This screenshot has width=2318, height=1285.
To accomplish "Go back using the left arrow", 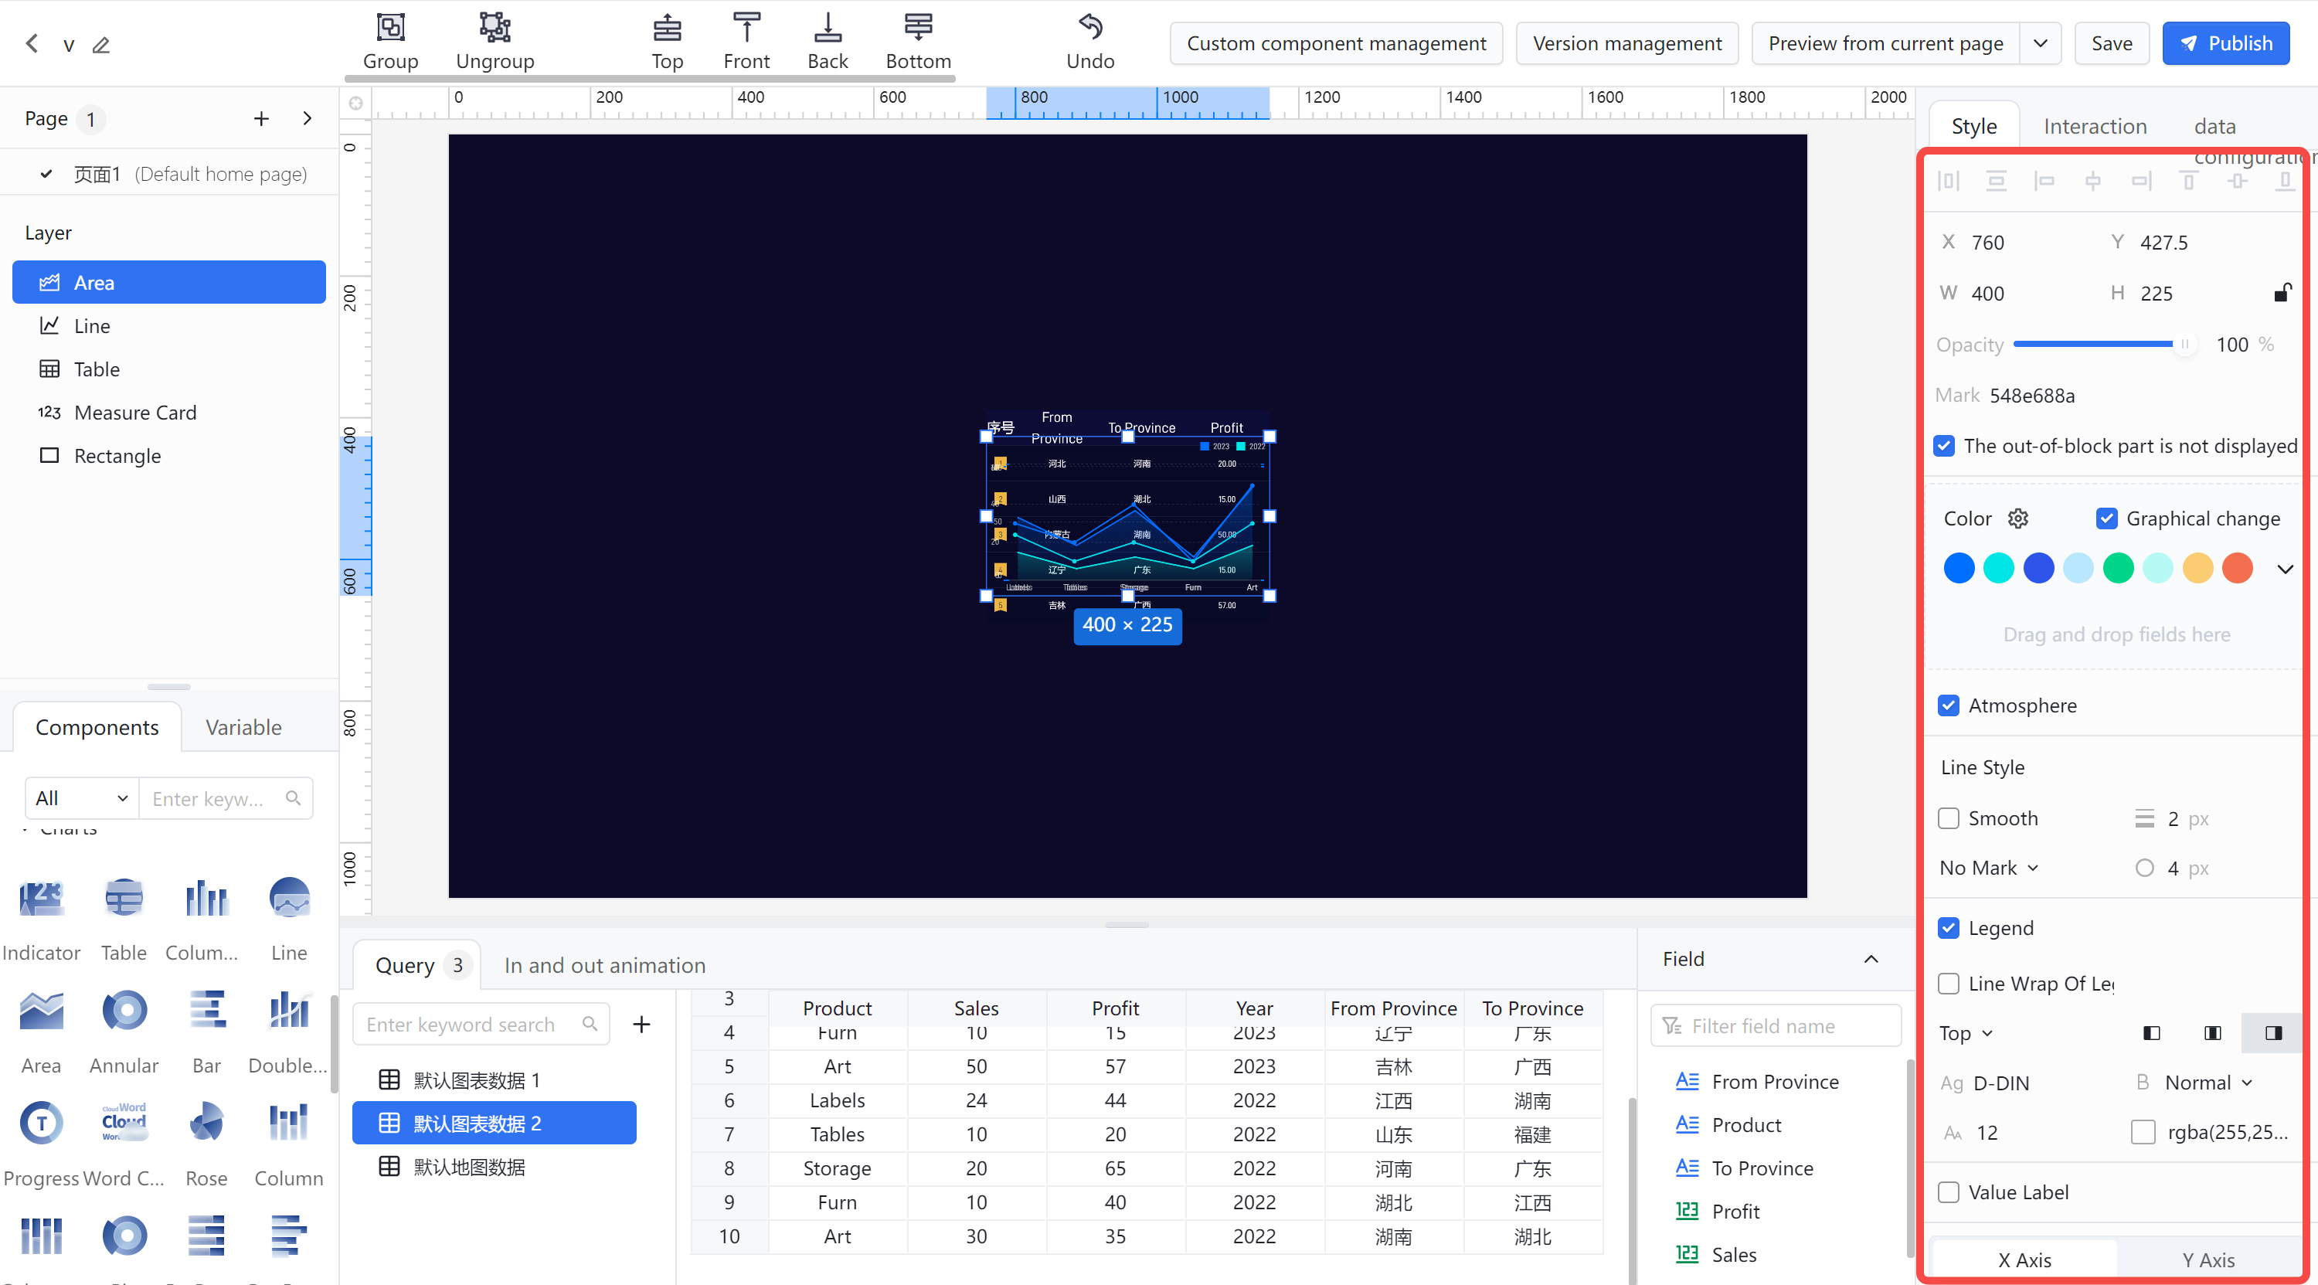I will [x=32, y=43].
